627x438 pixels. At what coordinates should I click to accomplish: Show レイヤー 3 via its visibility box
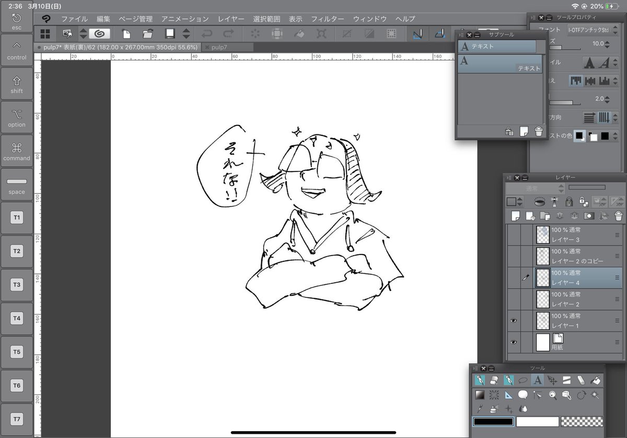pos(514,234)
